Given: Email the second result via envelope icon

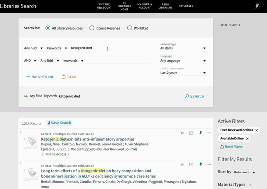Looking at the screenshot, I should [191, 165].
